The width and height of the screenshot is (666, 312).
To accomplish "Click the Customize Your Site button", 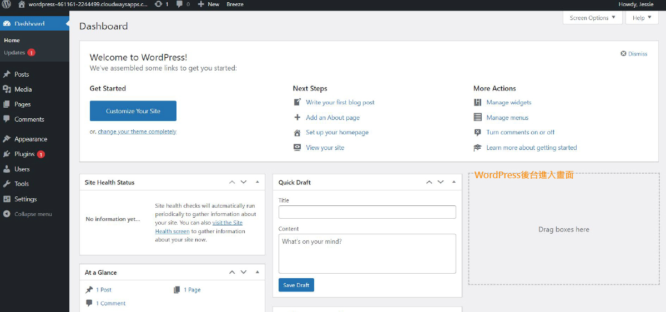I will pyautogui.click(x=133, y=111).
